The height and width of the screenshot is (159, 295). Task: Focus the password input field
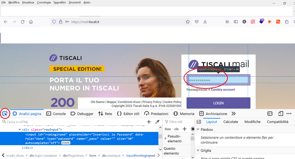point(218,80)
